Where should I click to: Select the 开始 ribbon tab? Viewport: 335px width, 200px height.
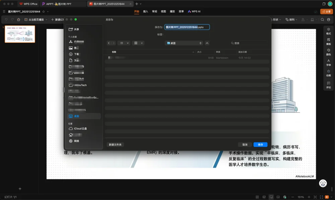click(x=137, y=11)
